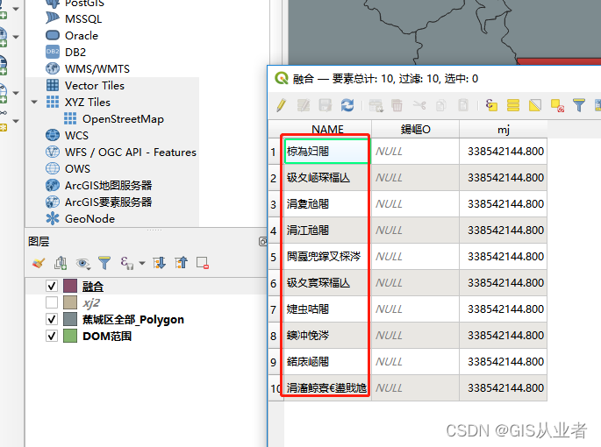This screenshot has height=447, width=601.
Task: Select row 1 via its row number
Action: click(273, 152)
